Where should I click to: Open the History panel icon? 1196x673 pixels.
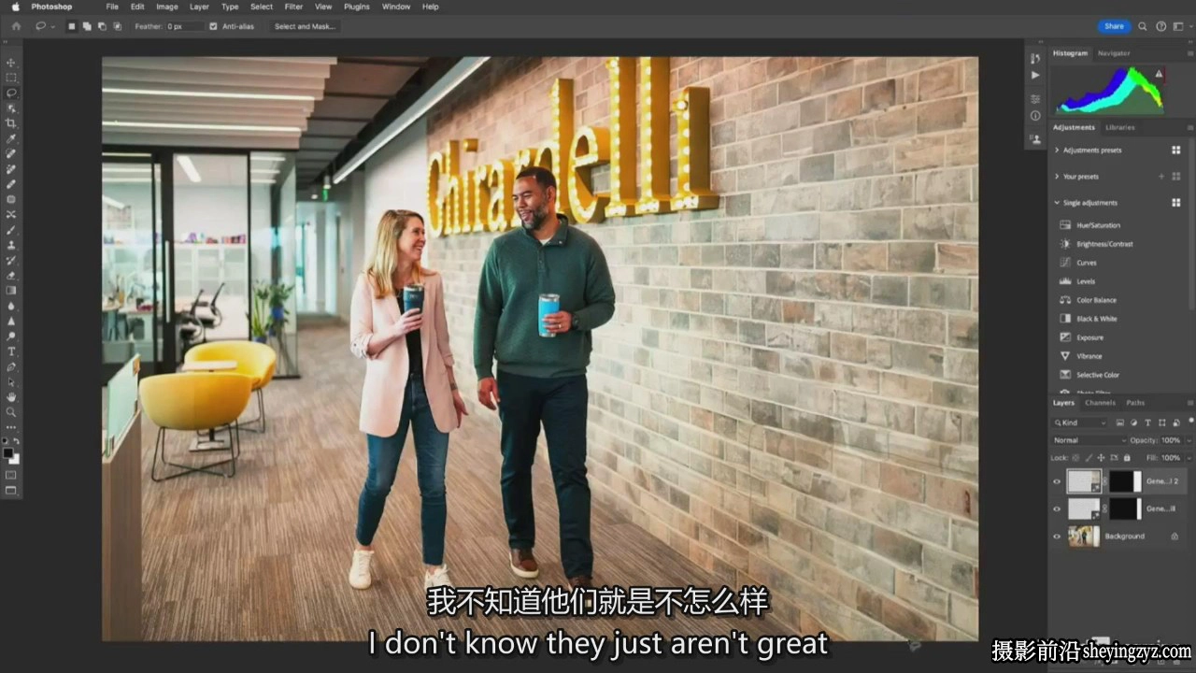(x=1034, y=58)
